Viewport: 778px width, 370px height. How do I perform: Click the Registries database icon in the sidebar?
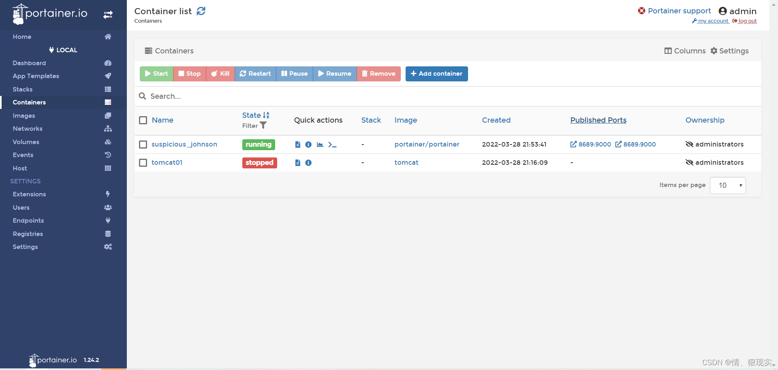pyautogui.click(x=108, y=234)
